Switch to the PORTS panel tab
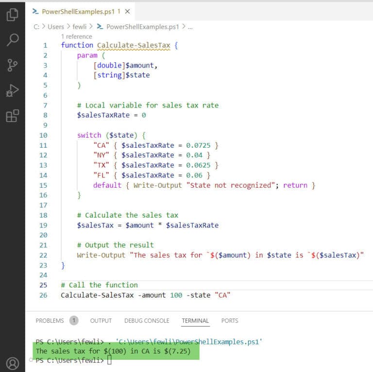Viewport: 373px width, 372px height. (x=230, y=320)
